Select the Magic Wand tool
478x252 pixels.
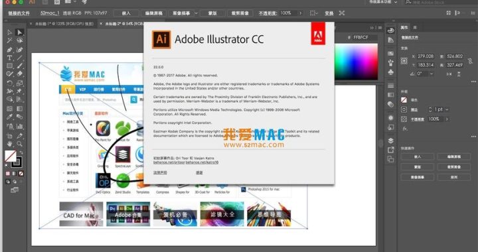click(x=9, y=40)
